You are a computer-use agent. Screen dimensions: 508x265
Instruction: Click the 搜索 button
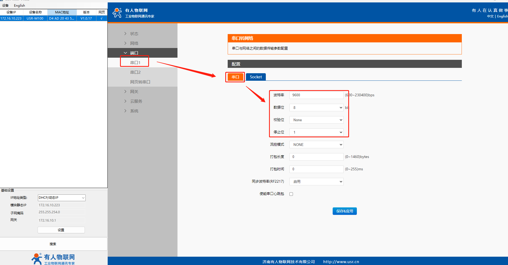coord(53,244)
